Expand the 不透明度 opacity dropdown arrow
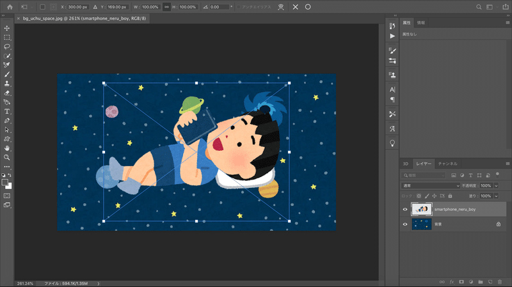The width and height of the screenshot is (512, 287). click(x=495, y=185)
